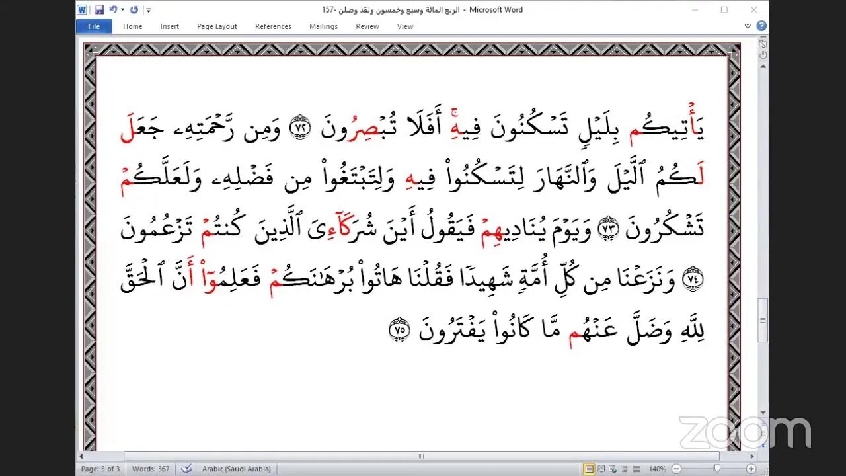Click the 'Page: 3 of 3' status indicator
Viewport: 846px width, 476px height.
pos(100,469)
